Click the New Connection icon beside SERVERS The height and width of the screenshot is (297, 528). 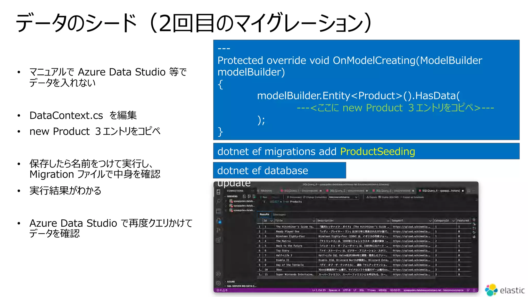point(244,196)
